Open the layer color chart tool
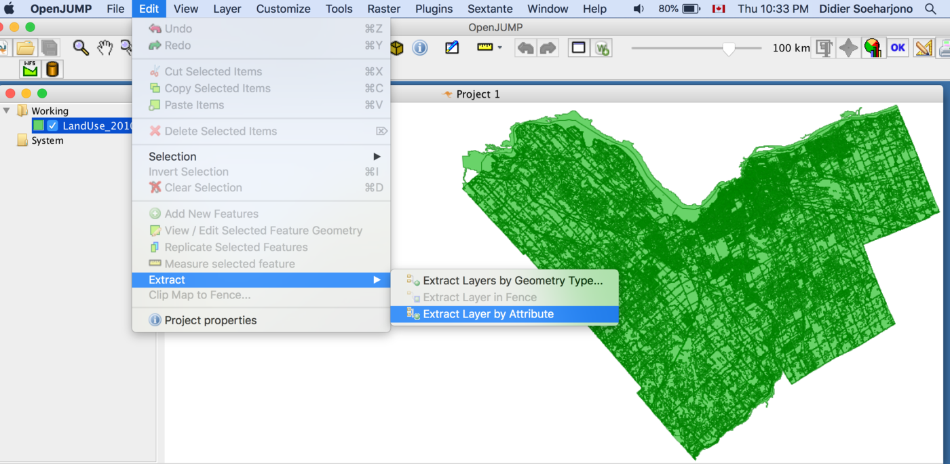Image resolution: width=950 pixels, height=464 pixels. pos(873,47)
